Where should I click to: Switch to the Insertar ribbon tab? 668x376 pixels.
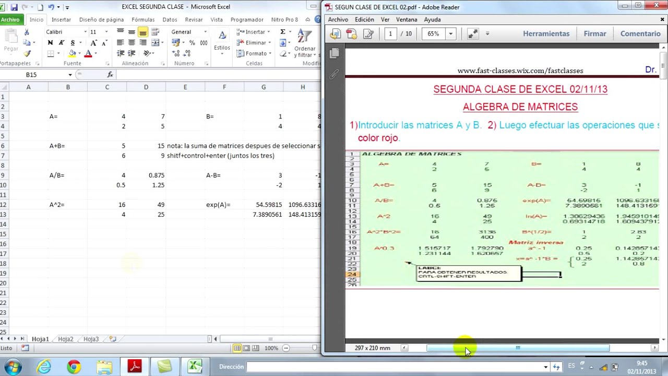coord(61,20)
